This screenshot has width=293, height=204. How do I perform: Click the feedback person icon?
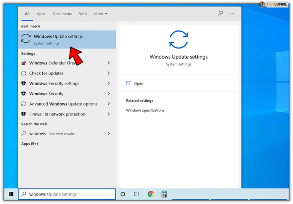(220, 14)
